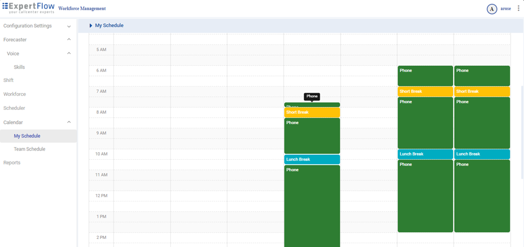Navigate to Scheduler
524x247 pixels.
(x=14, y=108)
